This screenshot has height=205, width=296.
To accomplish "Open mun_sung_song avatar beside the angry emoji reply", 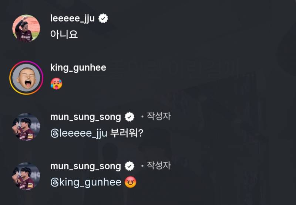I will 26,177.
